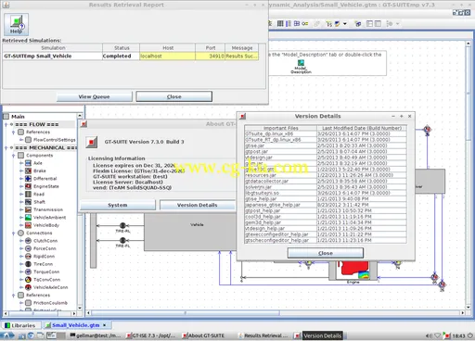Switch to the Small_Vehicle.gtm tab
Image resolution: width=475 pixels, height=341 pixels.
tap(76, 325)
